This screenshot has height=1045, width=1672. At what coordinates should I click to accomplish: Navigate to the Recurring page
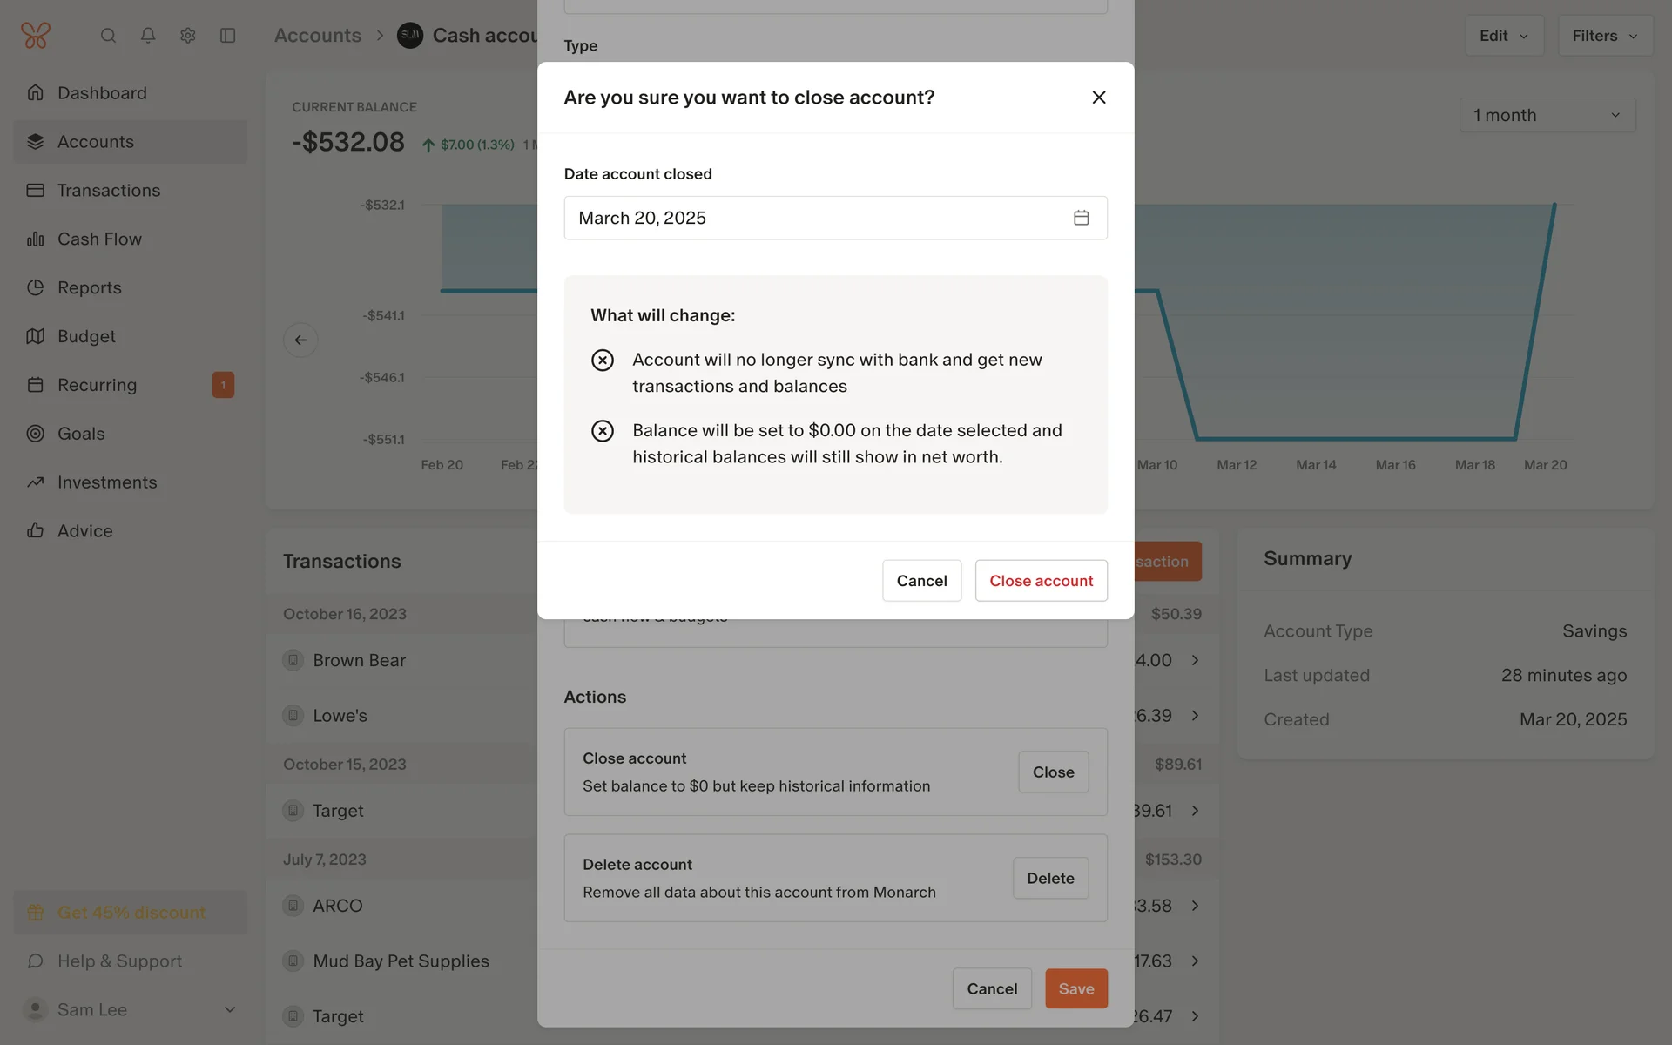tap(97, 385)
